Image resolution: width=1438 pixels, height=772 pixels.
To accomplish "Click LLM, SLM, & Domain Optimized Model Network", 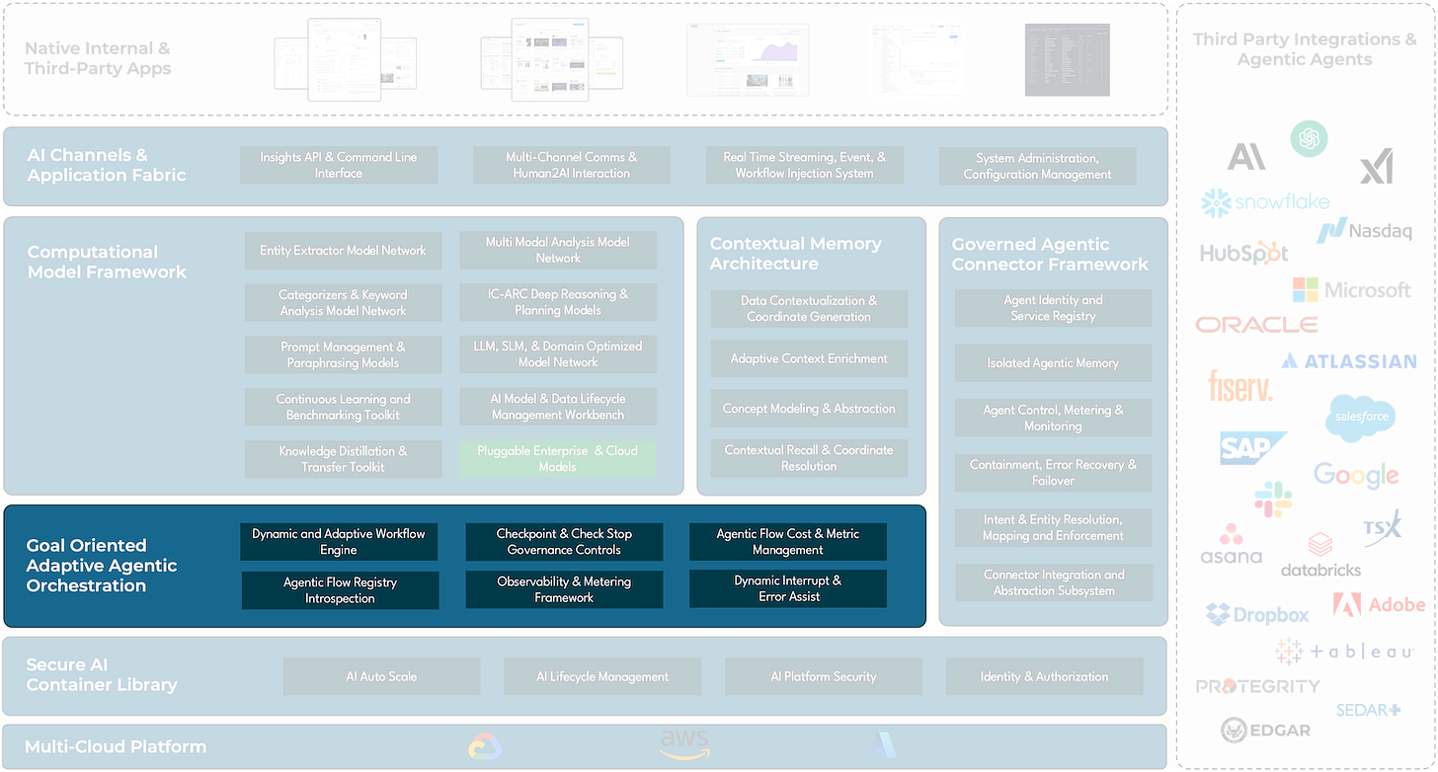I will click(x=558, y=354).
